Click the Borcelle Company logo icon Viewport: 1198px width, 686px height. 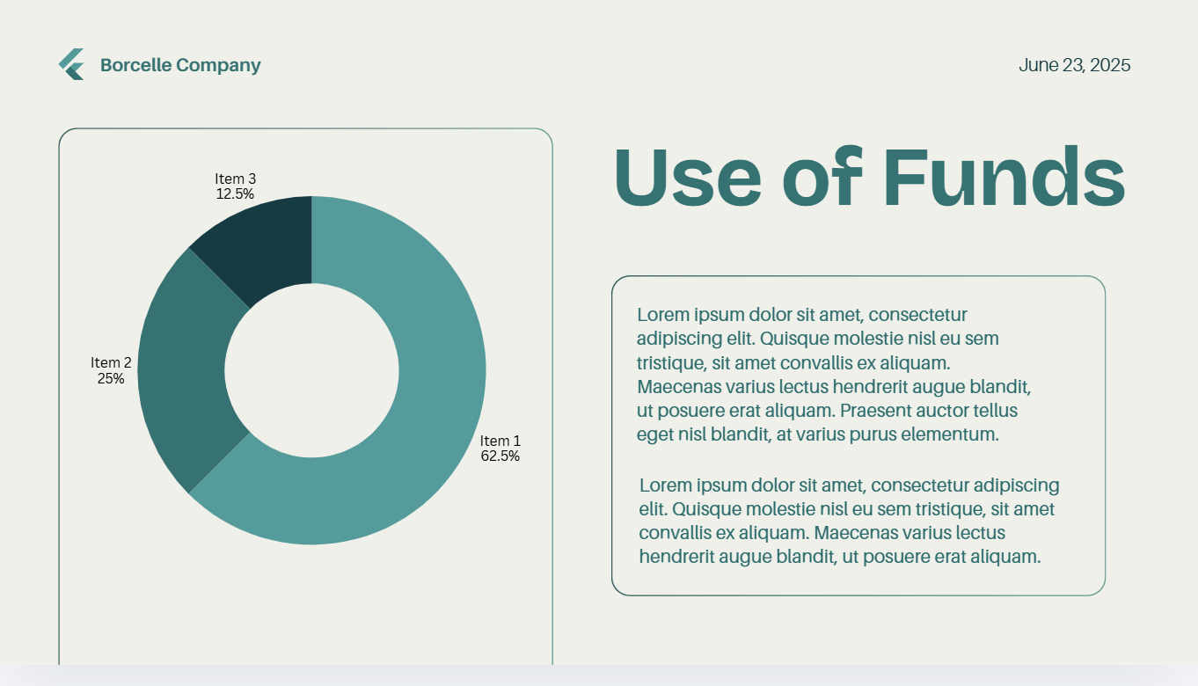[71, 64]
